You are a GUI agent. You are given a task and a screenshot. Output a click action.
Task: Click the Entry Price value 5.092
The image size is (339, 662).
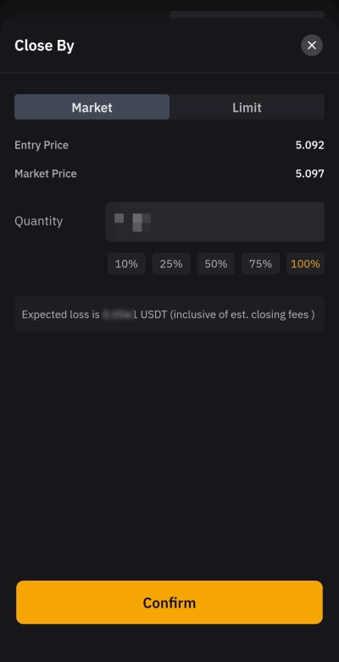[x=309, y=145]
